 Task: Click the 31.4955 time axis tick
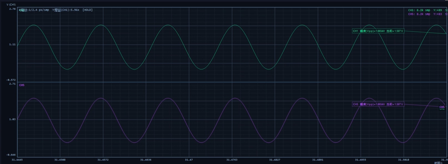[361, 160]
